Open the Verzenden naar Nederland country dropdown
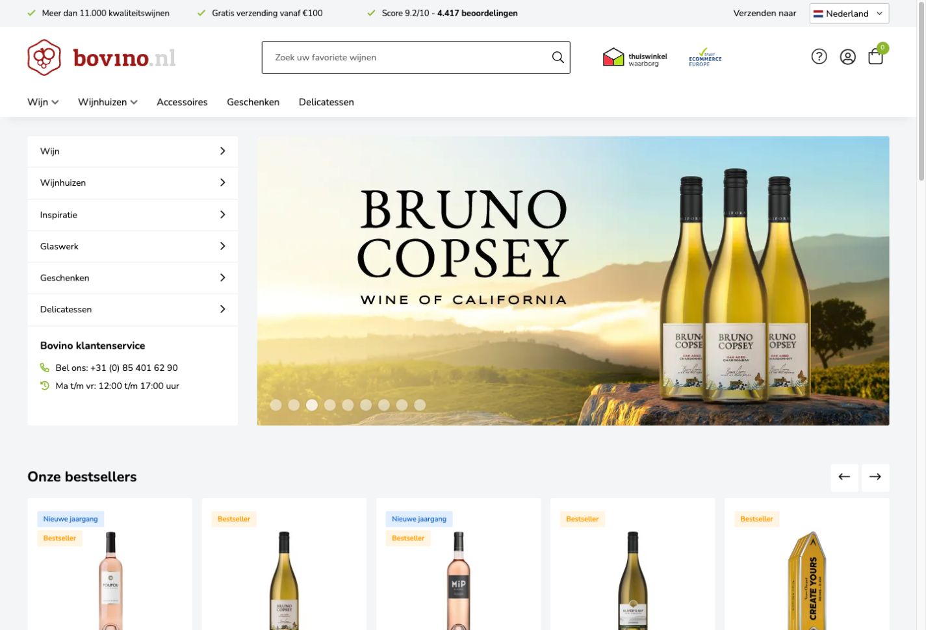The image size is (926, 630). 849,13
